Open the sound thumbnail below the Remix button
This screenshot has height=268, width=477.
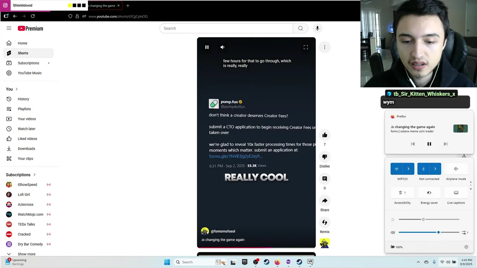point(325,243)
